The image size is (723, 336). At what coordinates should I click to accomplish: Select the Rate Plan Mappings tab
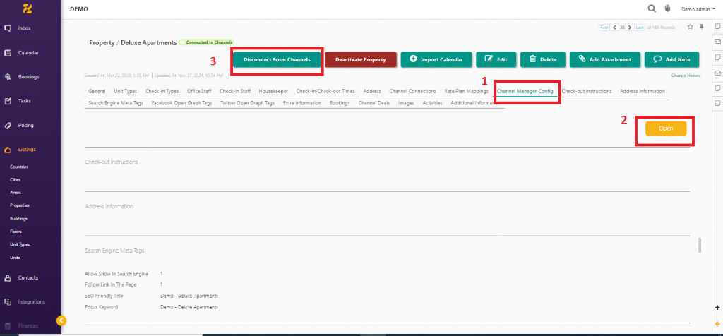point(466,91)
